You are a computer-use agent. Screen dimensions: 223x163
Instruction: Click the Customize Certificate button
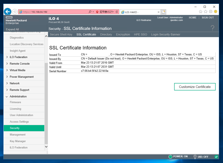(195, 87)
